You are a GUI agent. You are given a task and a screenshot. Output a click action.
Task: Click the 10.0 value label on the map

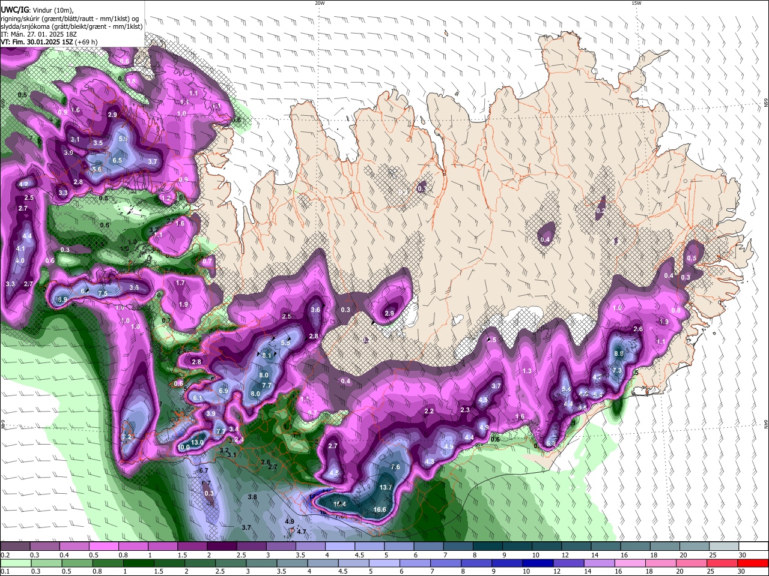coord(184,447)
